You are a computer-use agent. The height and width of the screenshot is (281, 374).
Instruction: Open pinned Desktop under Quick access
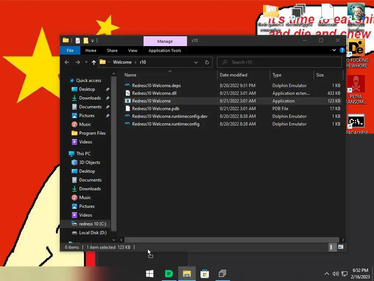point(87,89)
